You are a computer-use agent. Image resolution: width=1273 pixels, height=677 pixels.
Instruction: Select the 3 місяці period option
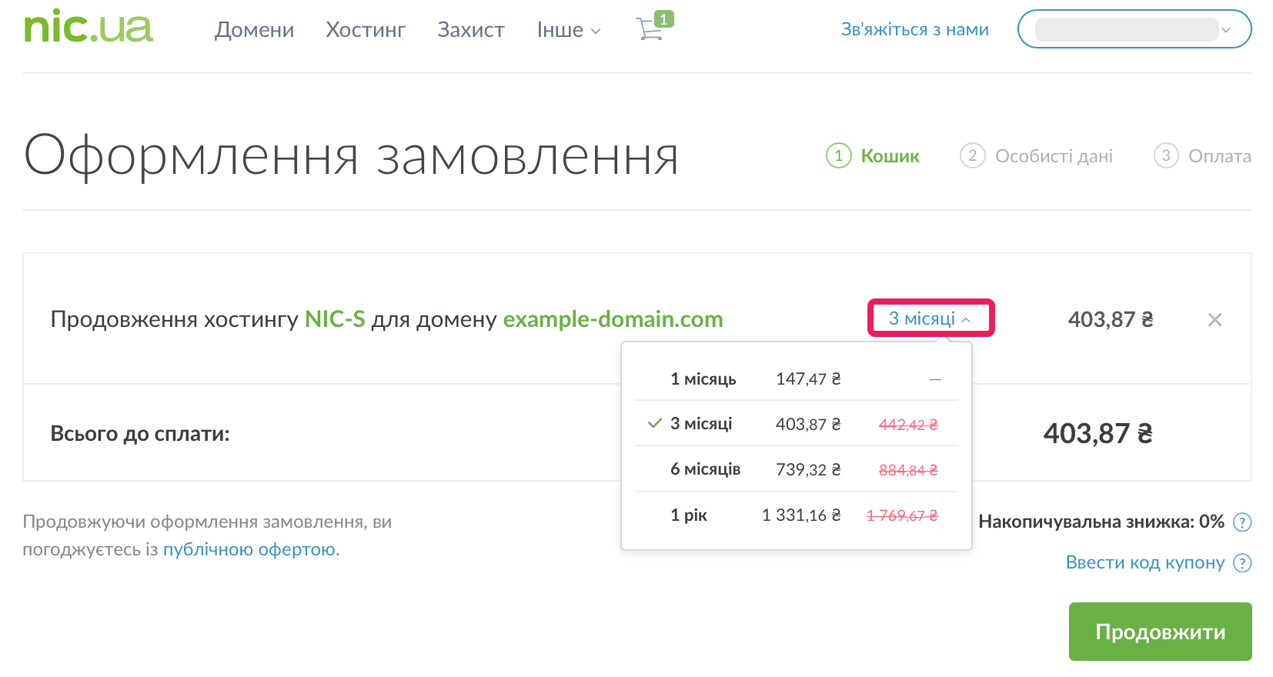pos(797,424)
